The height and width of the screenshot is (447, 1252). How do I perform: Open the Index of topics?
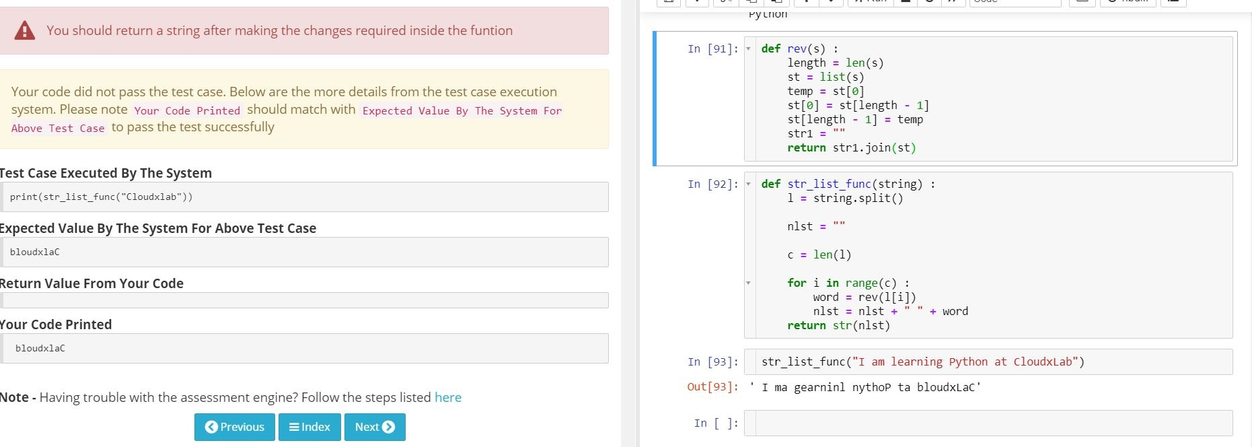coord(309,427)
